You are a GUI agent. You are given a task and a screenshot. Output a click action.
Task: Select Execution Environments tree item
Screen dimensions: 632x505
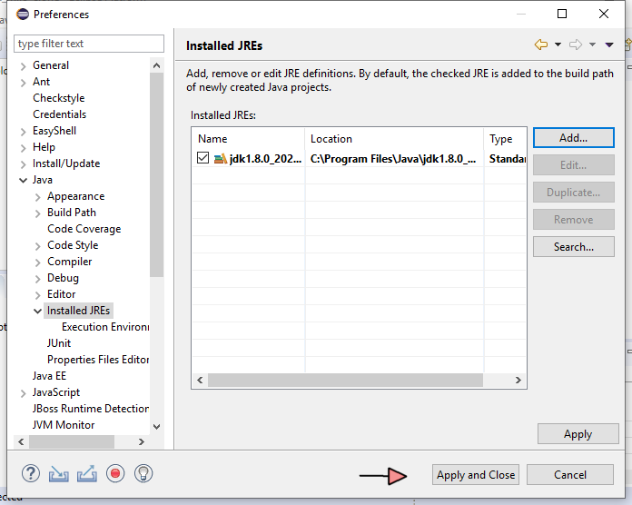pyautogui.click(x=105, y=326)
